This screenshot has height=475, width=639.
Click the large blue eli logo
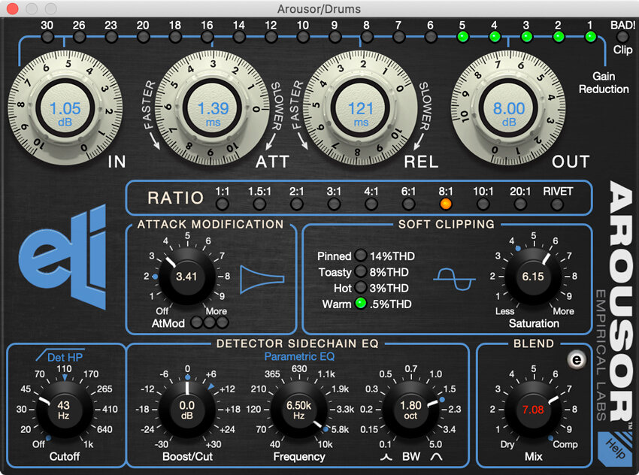tap(63, 258)
